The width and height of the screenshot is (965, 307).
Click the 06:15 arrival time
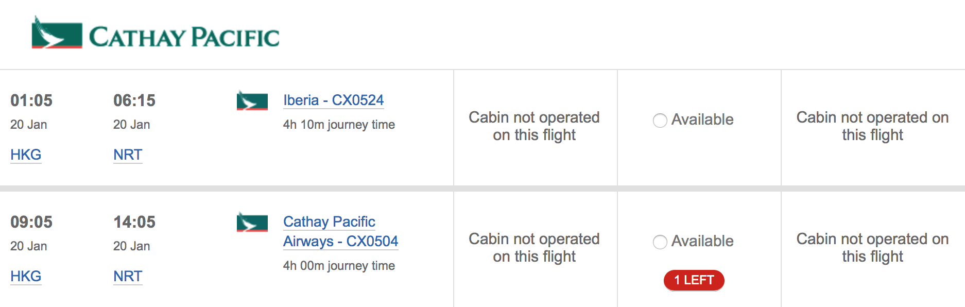tap(134, 100)
